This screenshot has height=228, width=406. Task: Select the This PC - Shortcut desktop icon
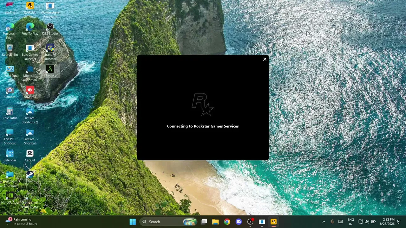(10, 137)
